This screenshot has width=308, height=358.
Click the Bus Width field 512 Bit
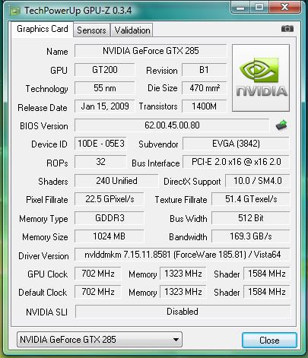click(250, 218)
